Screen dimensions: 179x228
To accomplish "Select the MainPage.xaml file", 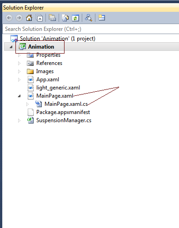I will pyautogui.click(x=55, y=96).
